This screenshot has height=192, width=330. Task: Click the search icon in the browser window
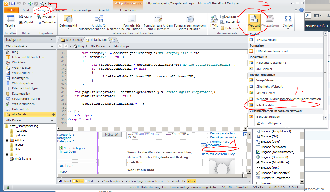[x=308, y=16]
